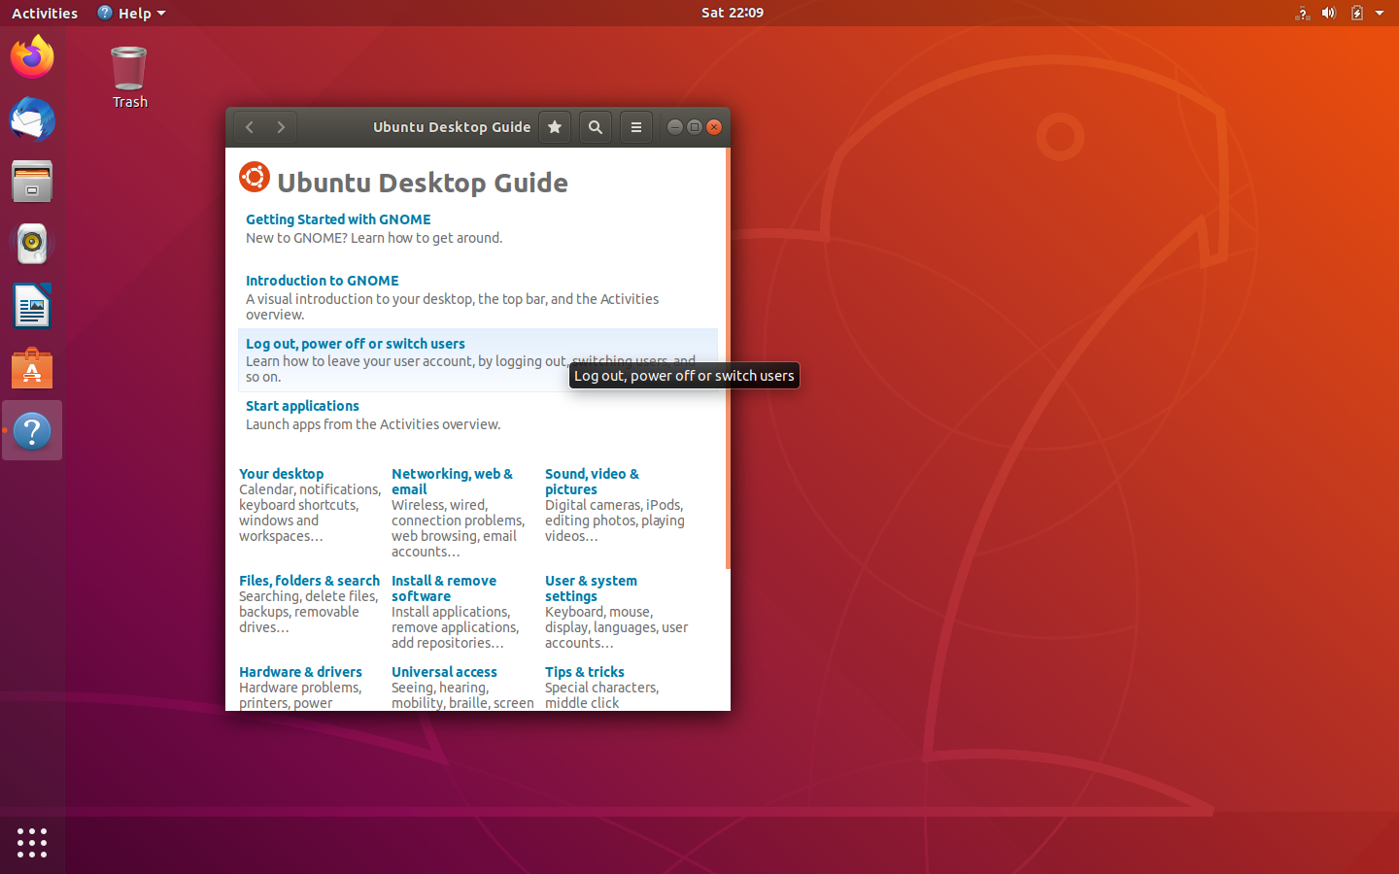Expand the system menu arrow in top bar
The height and width of the screenshot is (874, 1399).
(x=1380, y=14)
